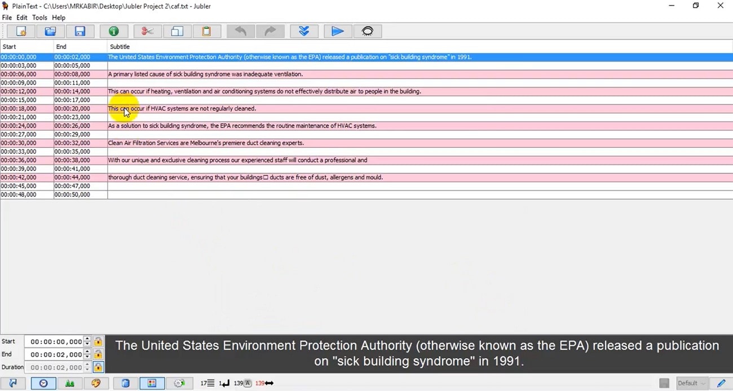733x391 pixels.
Task: Copy selection with the copy icon
Action: [x=177, y=32]
